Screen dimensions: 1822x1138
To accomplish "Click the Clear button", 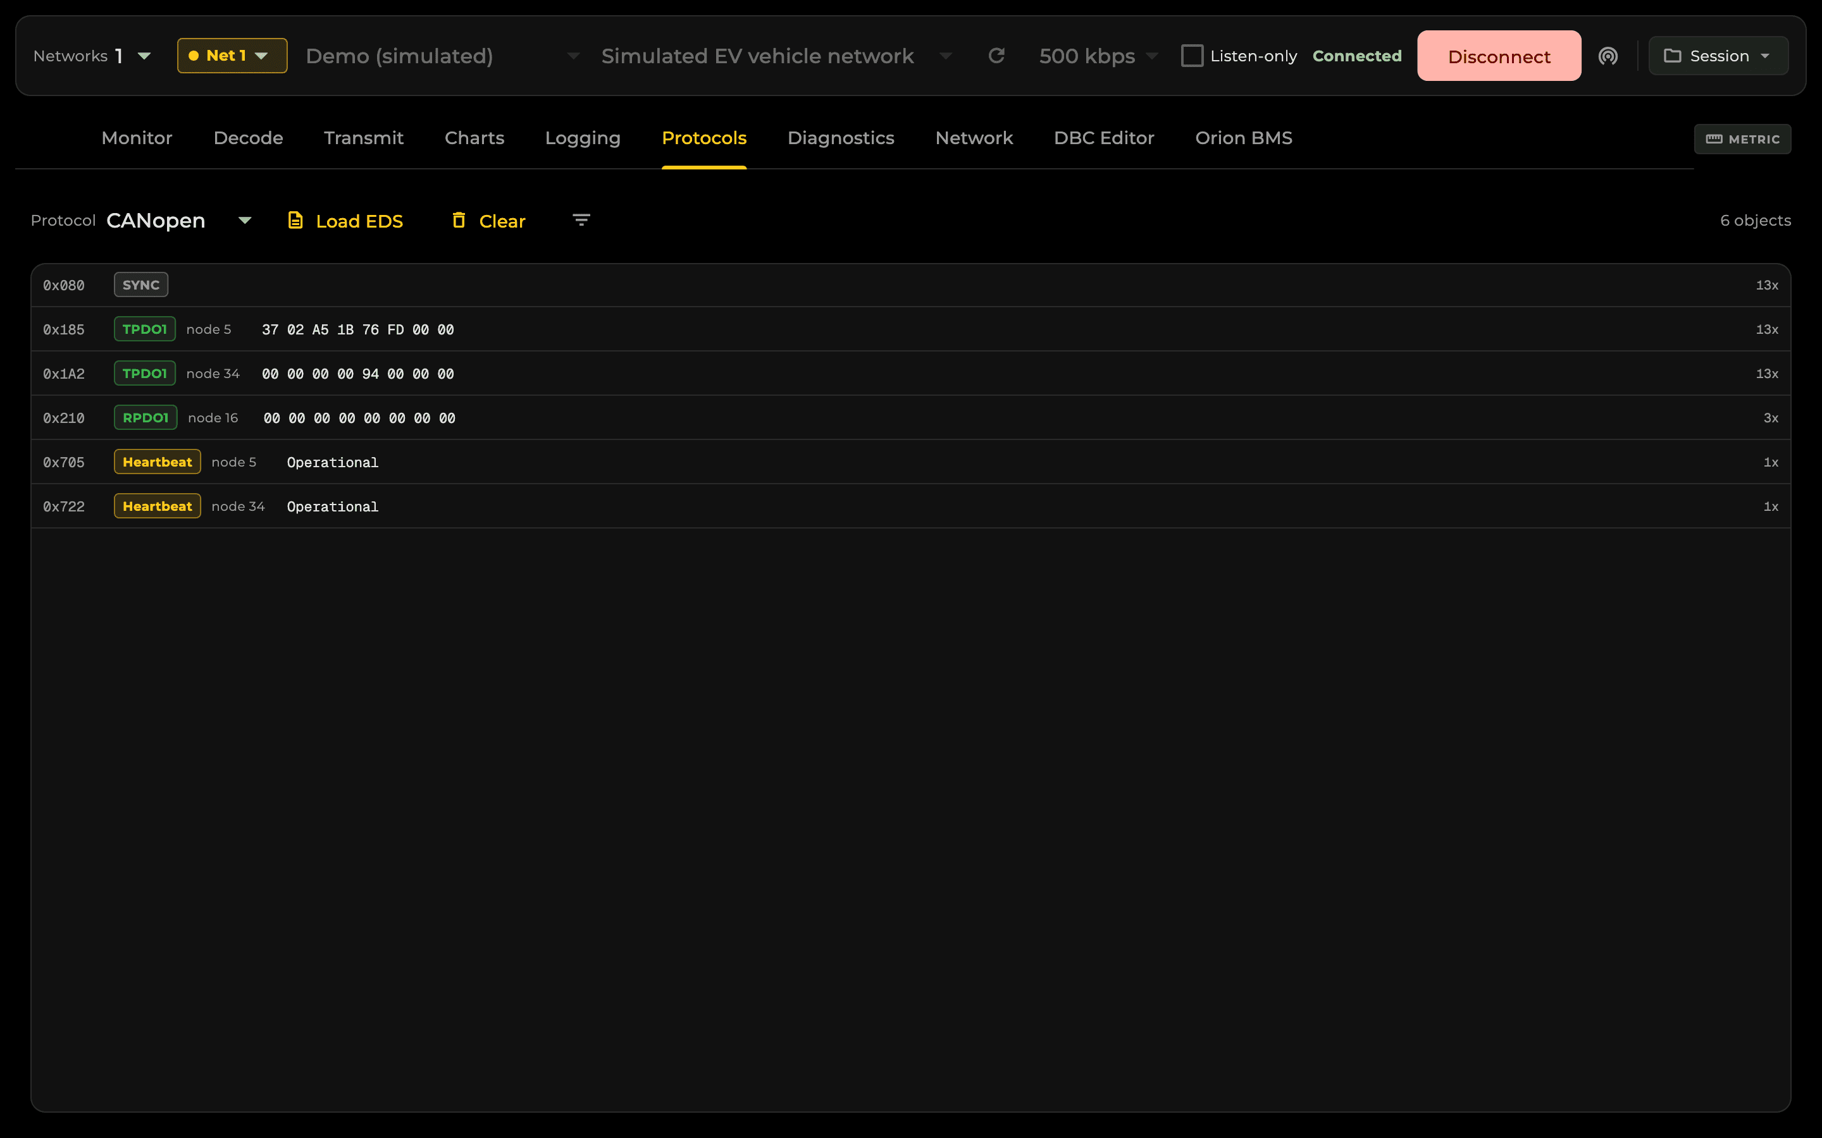I will 488,221.
